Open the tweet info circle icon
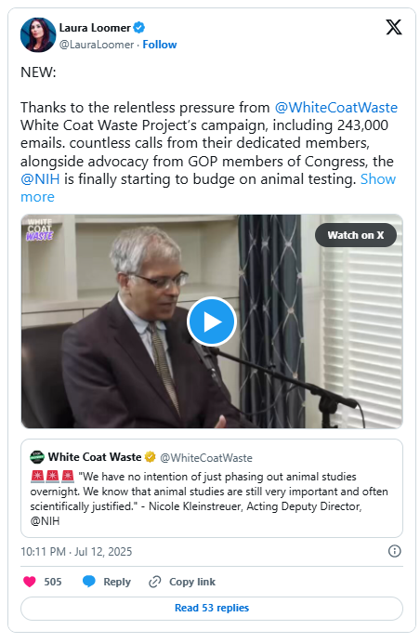 (x=394, y=551)
